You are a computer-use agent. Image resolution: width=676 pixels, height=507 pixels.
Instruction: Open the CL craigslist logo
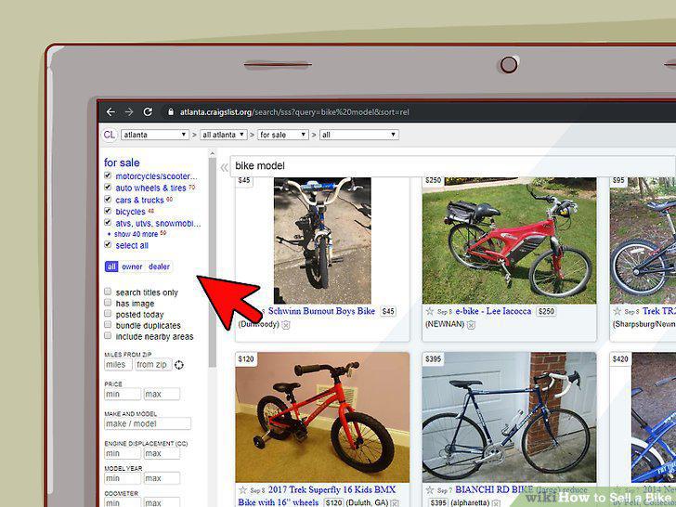109,135
